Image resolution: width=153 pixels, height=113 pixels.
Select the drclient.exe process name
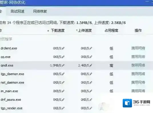pyautogui.click(x=9, y=48)
